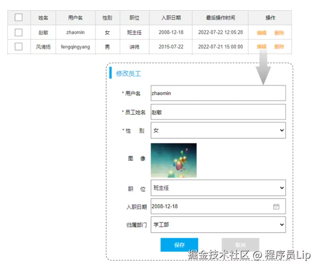The width and height of the screenshot is (319, 269).
Task: Click the 2022-07-21 15:00:00 timestamp cell
Action: click(x=220, y=47)
